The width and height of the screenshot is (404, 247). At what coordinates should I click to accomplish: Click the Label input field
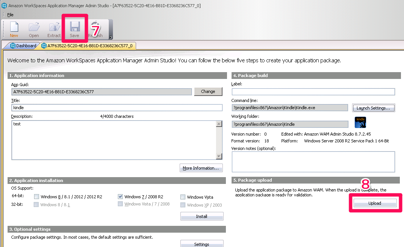click(x=313, y=92)
